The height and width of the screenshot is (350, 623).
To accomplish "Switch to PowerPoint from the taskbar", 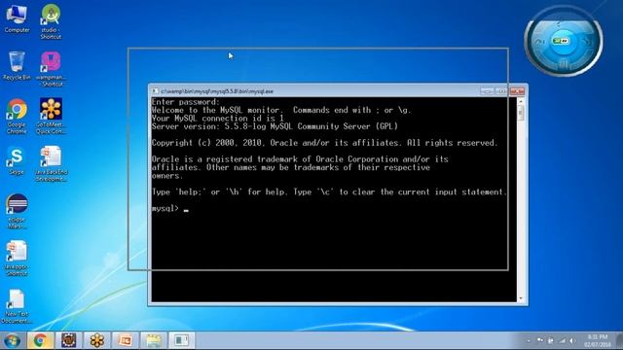I will coord(126,340).
